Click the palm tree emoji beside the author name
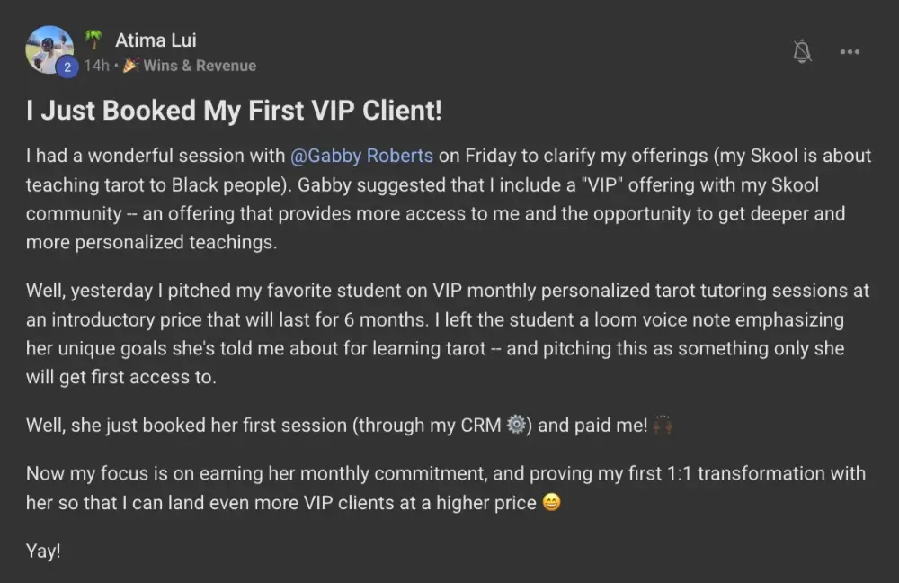The width and height of the screenshot is (899, 583). click(93, 40)
